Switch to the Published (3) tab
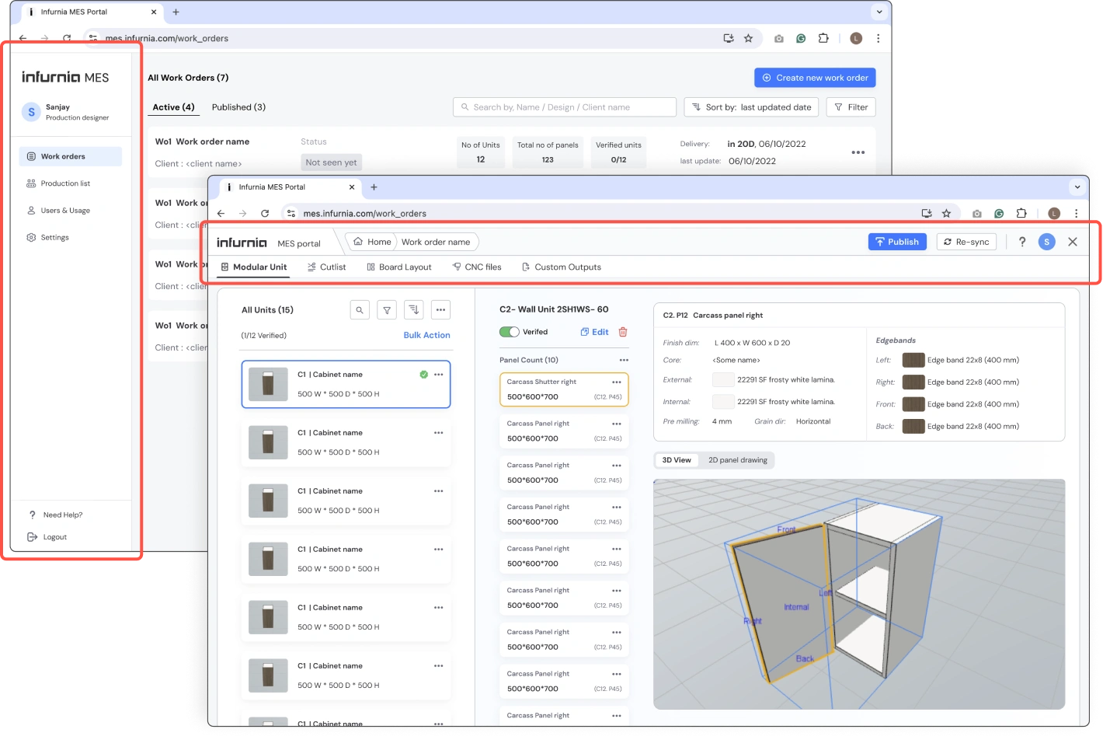This screenshot has height=740, width=1103. point(238,107)
